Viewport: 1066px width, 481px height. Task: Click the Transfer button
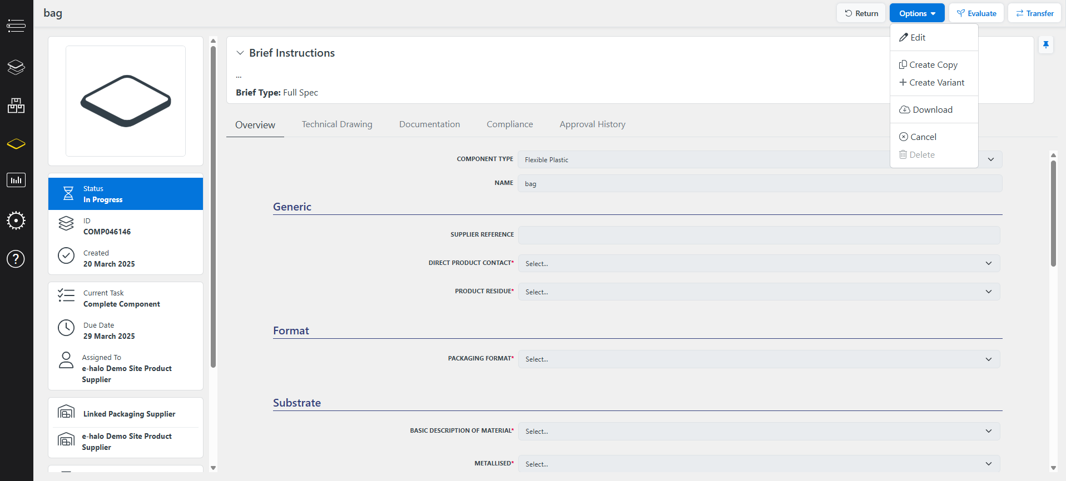(x=1035, y=13)
